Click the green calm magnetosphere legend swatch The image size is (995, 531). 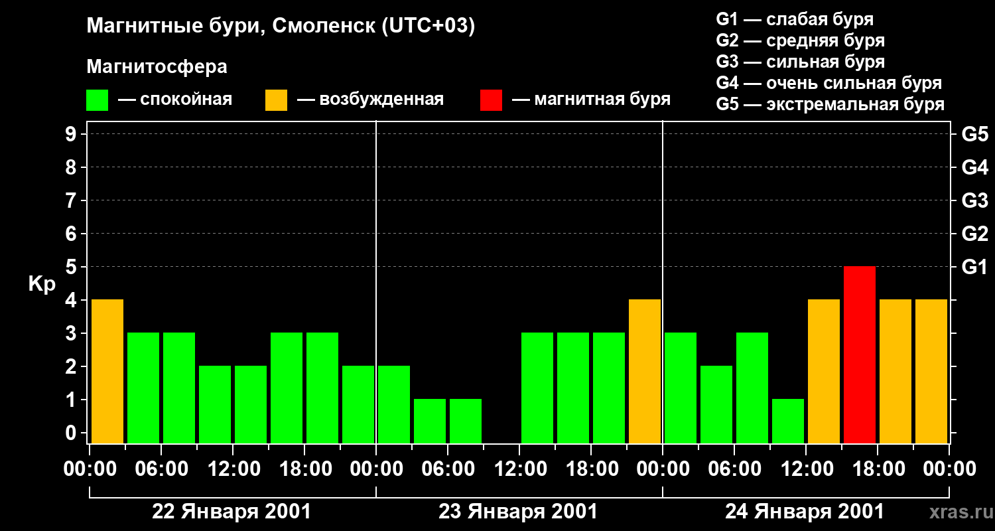click(97, 100)
